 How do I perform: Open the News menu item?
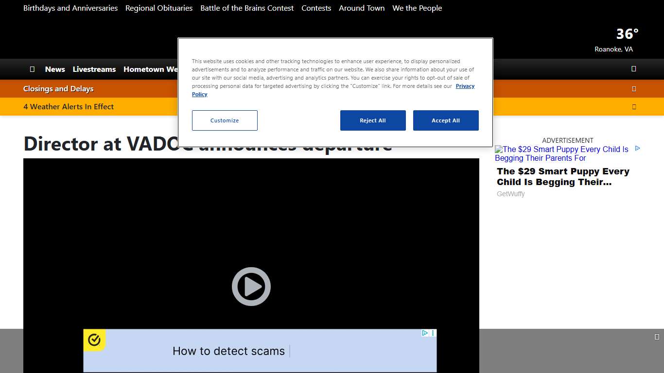[55, 69]
